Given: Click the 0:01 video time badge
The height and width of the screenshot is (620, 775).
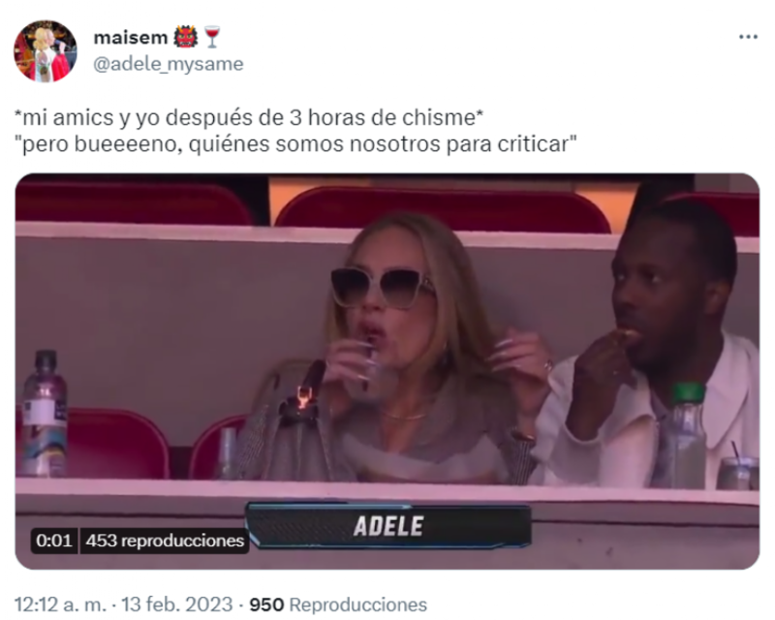Looking at the screenshot, I should (54, 541).
